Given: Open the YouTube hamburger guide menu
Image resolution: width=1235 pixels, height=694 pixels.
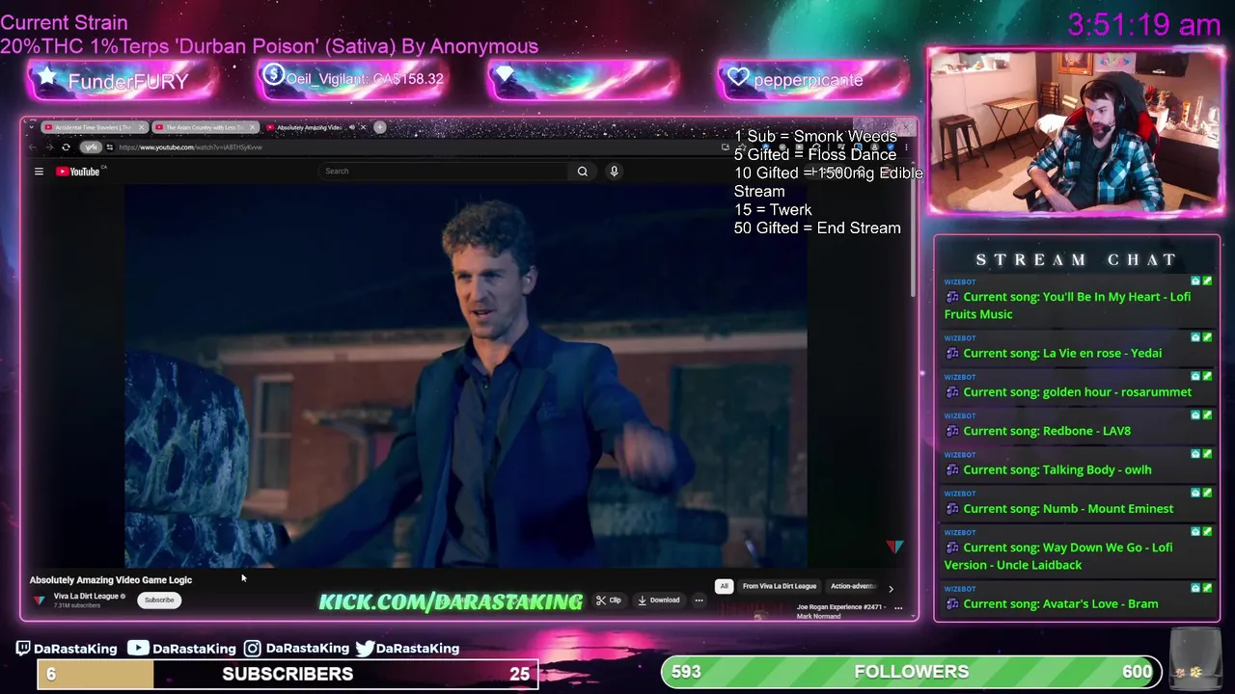Looking at the screenshot, I should click(x=39, y=172).
